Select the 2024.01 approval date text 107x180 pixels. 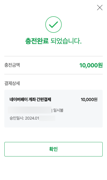point(32,118)
